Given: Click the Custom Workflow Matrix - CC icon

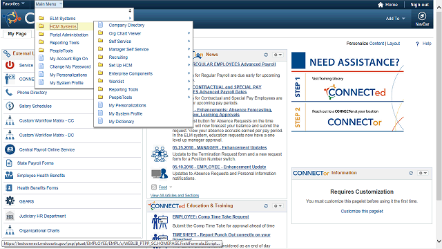Looking at the screenshot, I should pyautogui.click(x=10, y=120).
